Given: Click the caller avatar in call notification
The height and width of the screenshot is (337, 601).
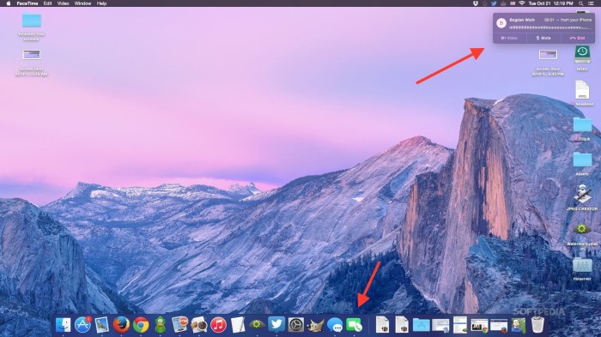Looking at the screenshot, I should click(x=501, y=23).
